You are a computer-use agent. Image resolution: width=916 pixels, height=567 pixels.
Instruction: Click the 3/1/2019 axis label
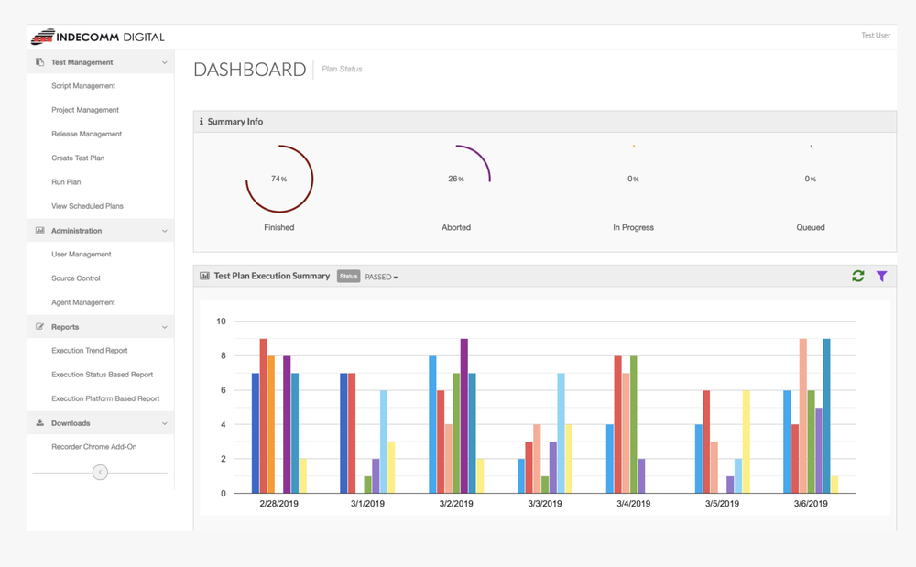[x=367, y=504]
